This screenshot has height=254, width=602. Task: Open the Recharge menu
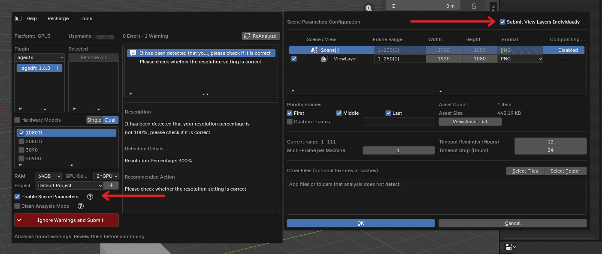(58, 18)
